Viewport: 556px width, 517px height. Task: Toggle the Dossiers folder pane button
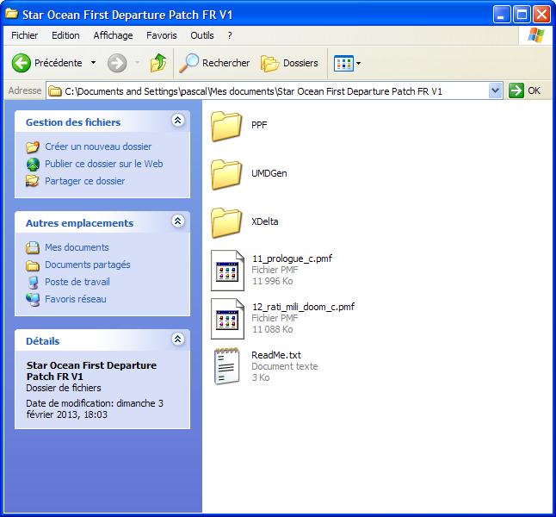(289, 63)
